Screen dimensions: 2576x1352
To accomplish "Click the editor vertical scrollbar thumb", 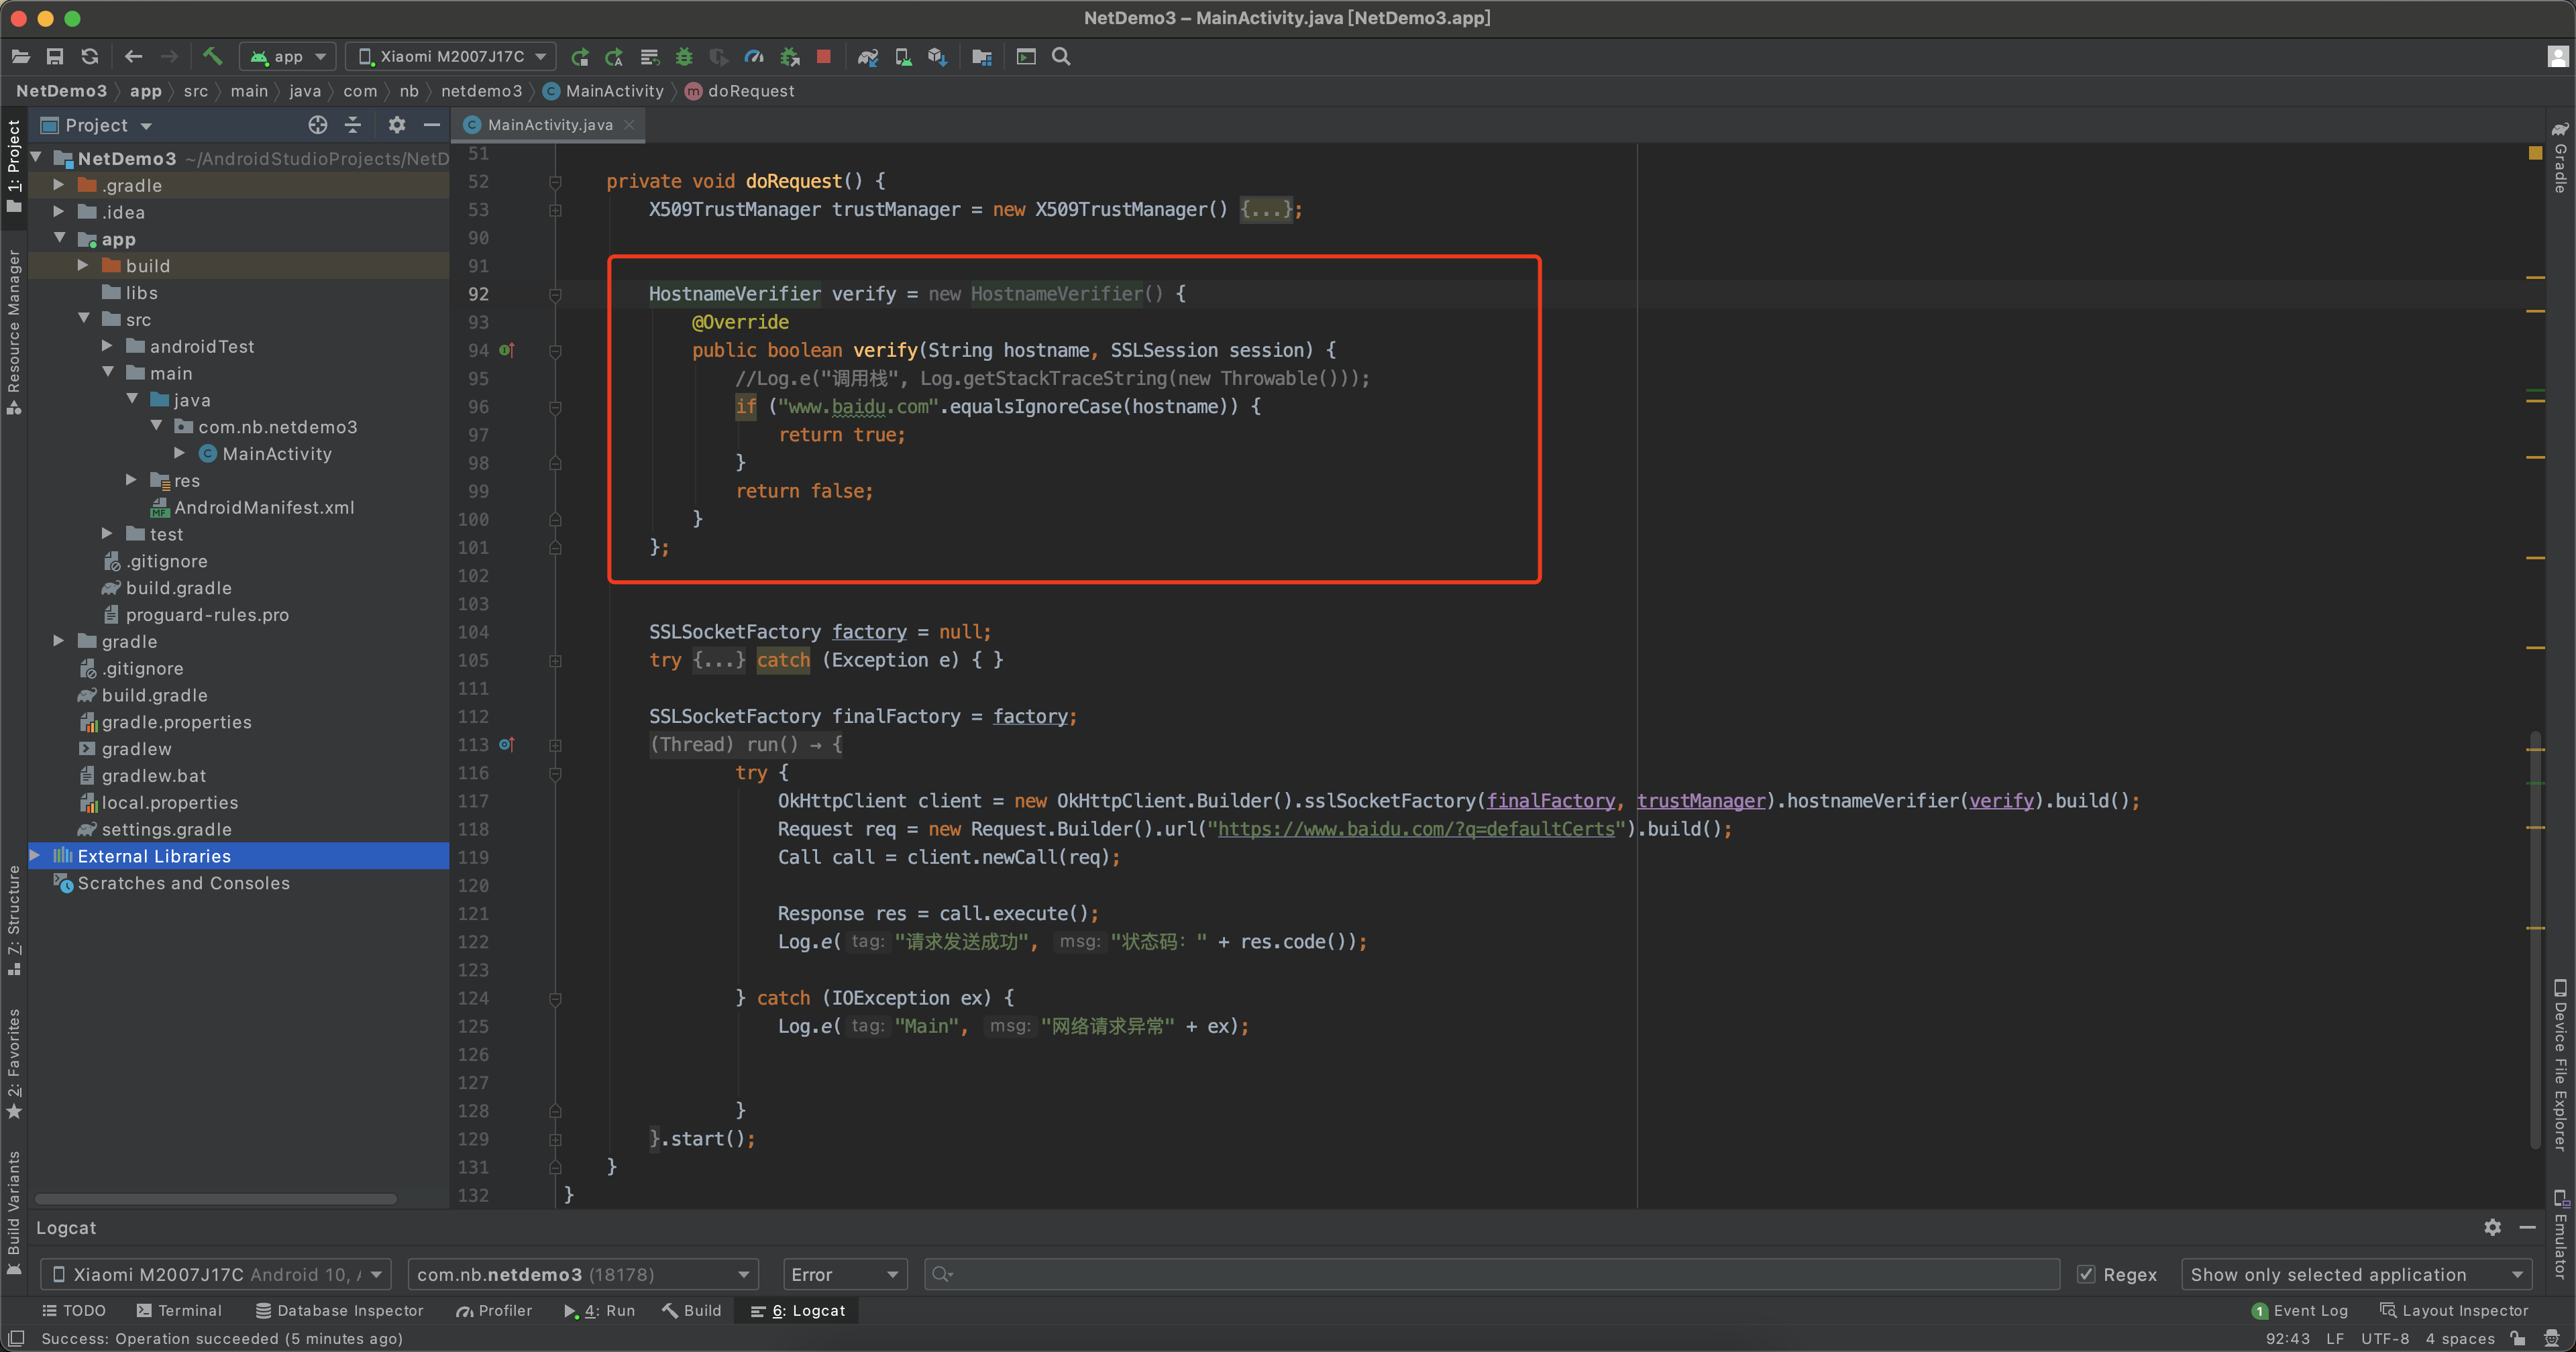I will [x=2535, y=939].
